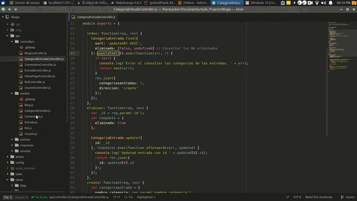
Task: Open the applications menu launcher icon
Action: pyautogui.click(x=3, y=3)
